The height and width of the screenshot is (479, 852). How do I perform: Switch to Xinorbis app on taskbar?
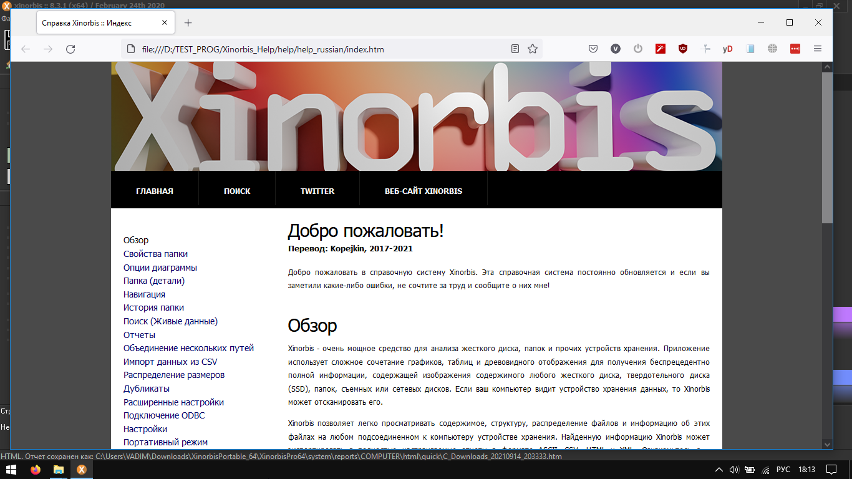pos(81,470)
